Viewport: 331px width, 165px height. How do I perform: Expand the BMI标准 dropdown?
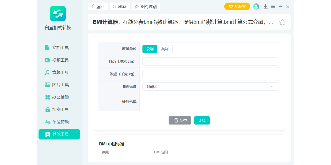pos(210,87)
